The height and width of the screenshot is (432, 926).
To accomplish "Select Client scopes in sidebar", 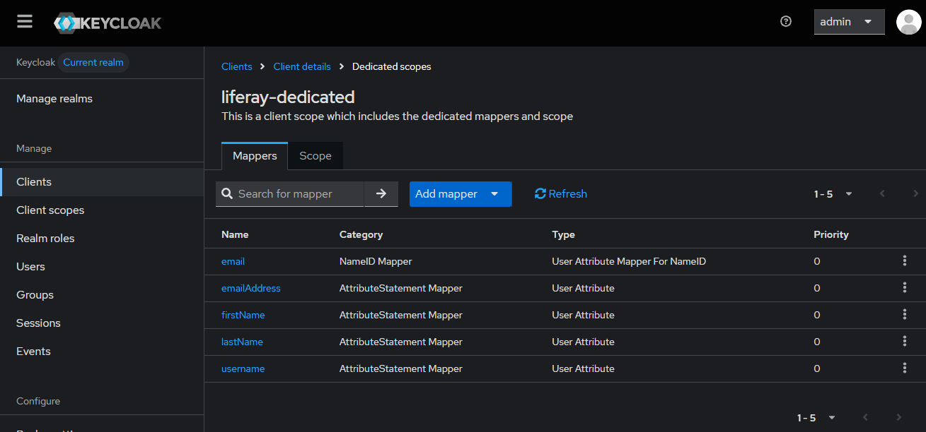I will (50, 210).
